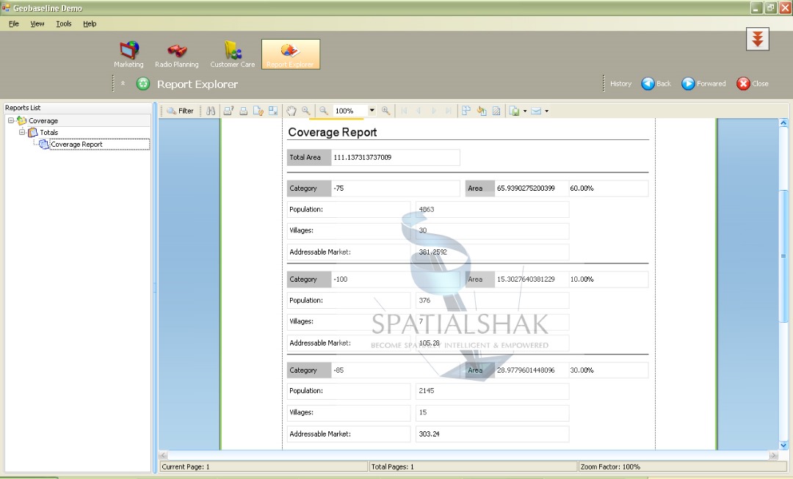The width and height of the screenshot is (793, 479).
Task: Open the Tools menu
Action: point(64,23)
